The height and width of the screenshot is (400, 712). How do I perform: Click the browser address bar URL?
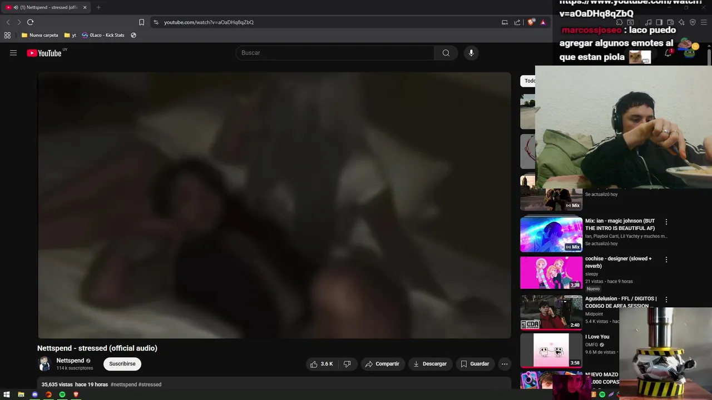pos(209,22)
